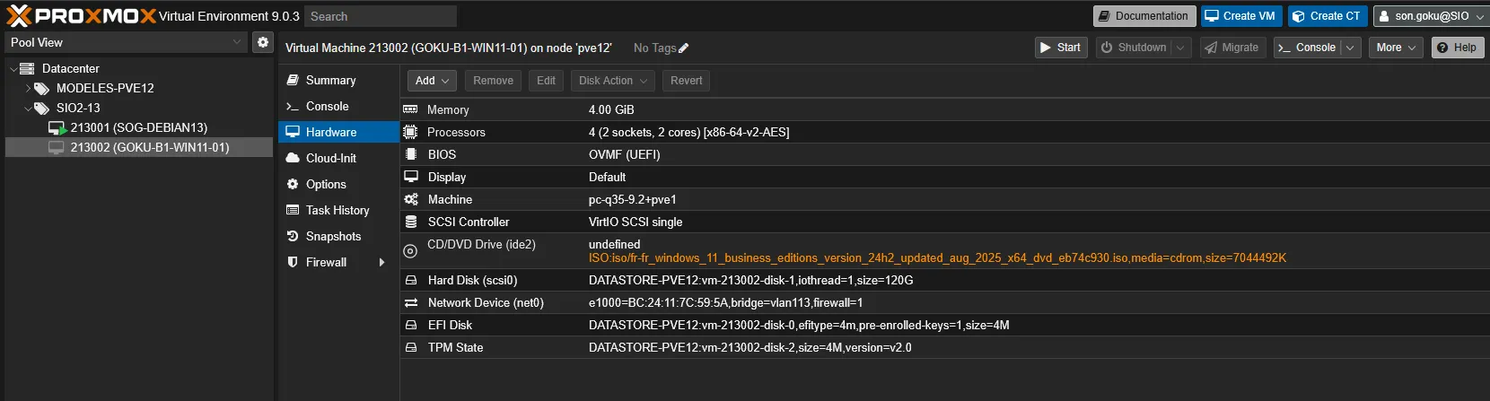
Task: Open the Cloud-Init section
Action: pyautogui.click(x=330, y=158)
